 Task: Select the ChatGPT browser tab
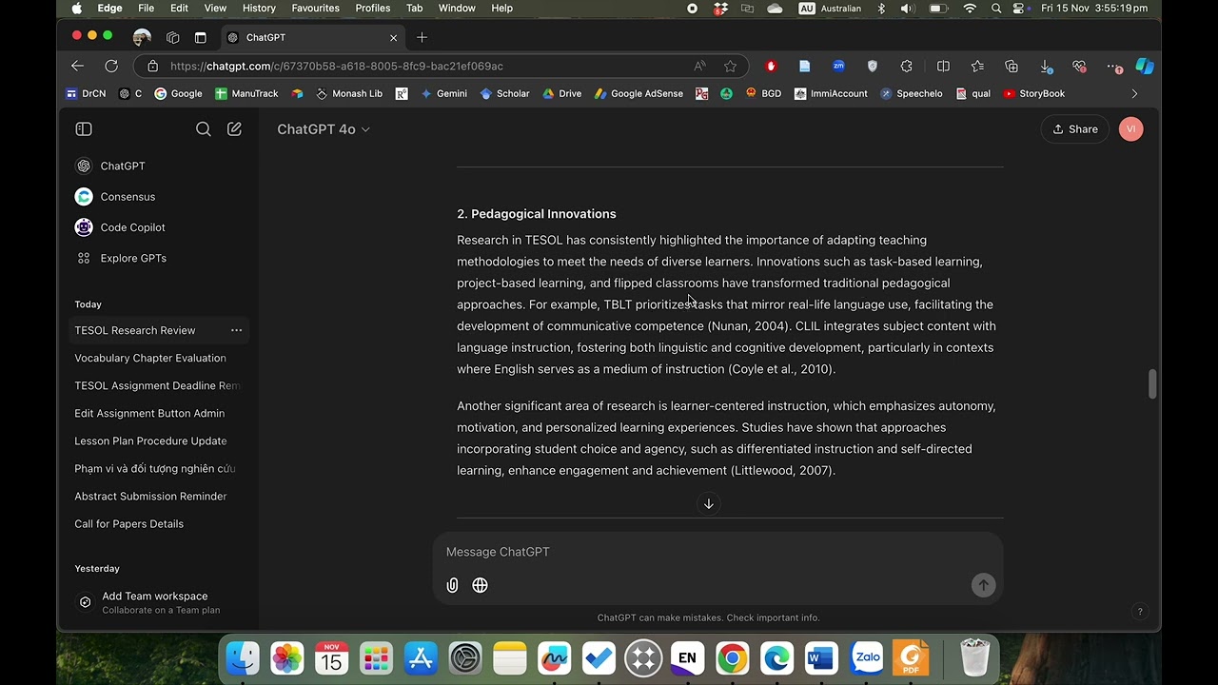point(312,37)
